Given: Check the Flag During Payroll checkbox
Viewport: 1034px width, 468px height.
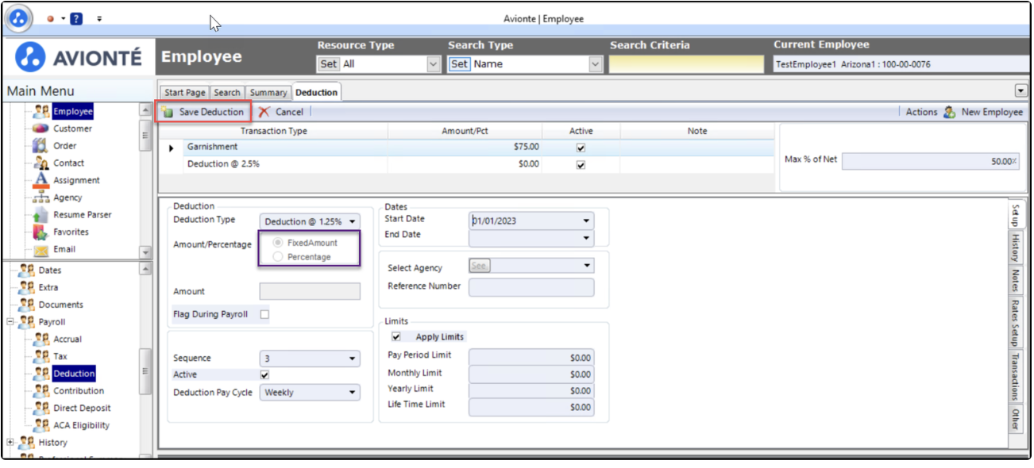Looking at the screenshot, I should (264, 315).
